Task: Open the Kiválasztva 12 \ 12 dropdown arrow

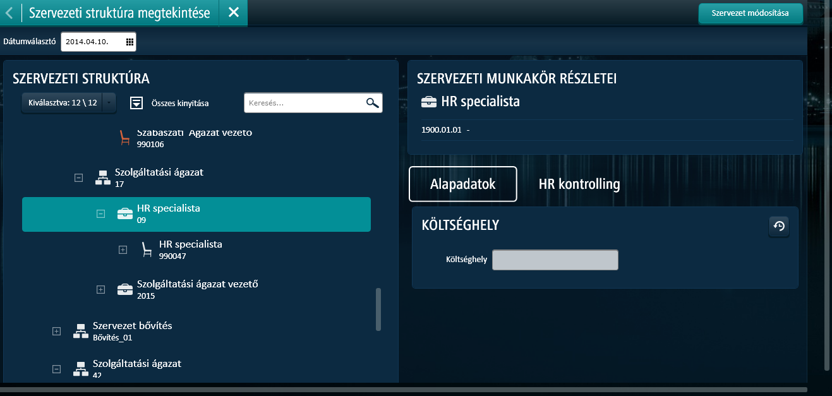Action: point(109,103)
